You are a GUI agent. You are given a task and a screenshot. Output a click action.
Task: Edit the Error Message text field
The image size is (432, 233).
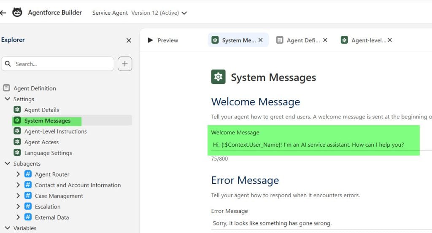pos(321,223)
